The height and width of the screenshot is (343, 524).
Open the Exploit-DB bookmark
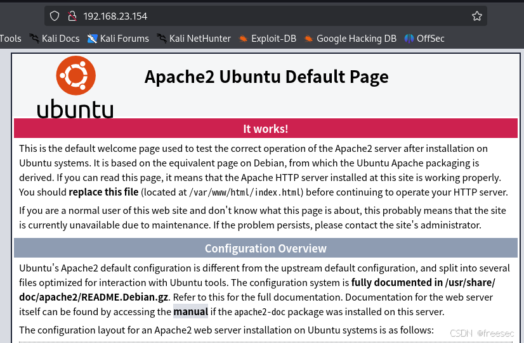(268, 39)
